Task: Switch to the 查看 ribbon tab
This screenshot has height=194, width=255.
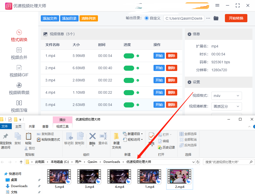Action: [x=45, y=126]
